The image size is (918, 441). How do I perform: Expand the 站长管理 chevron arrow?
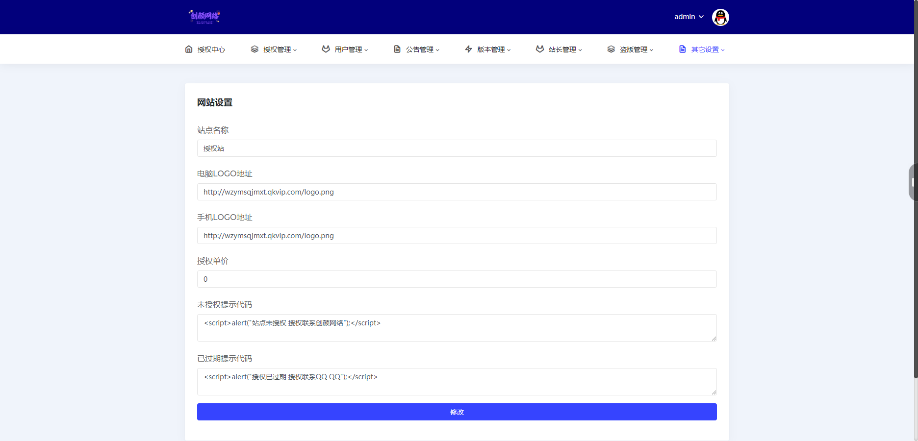point(580,50)
